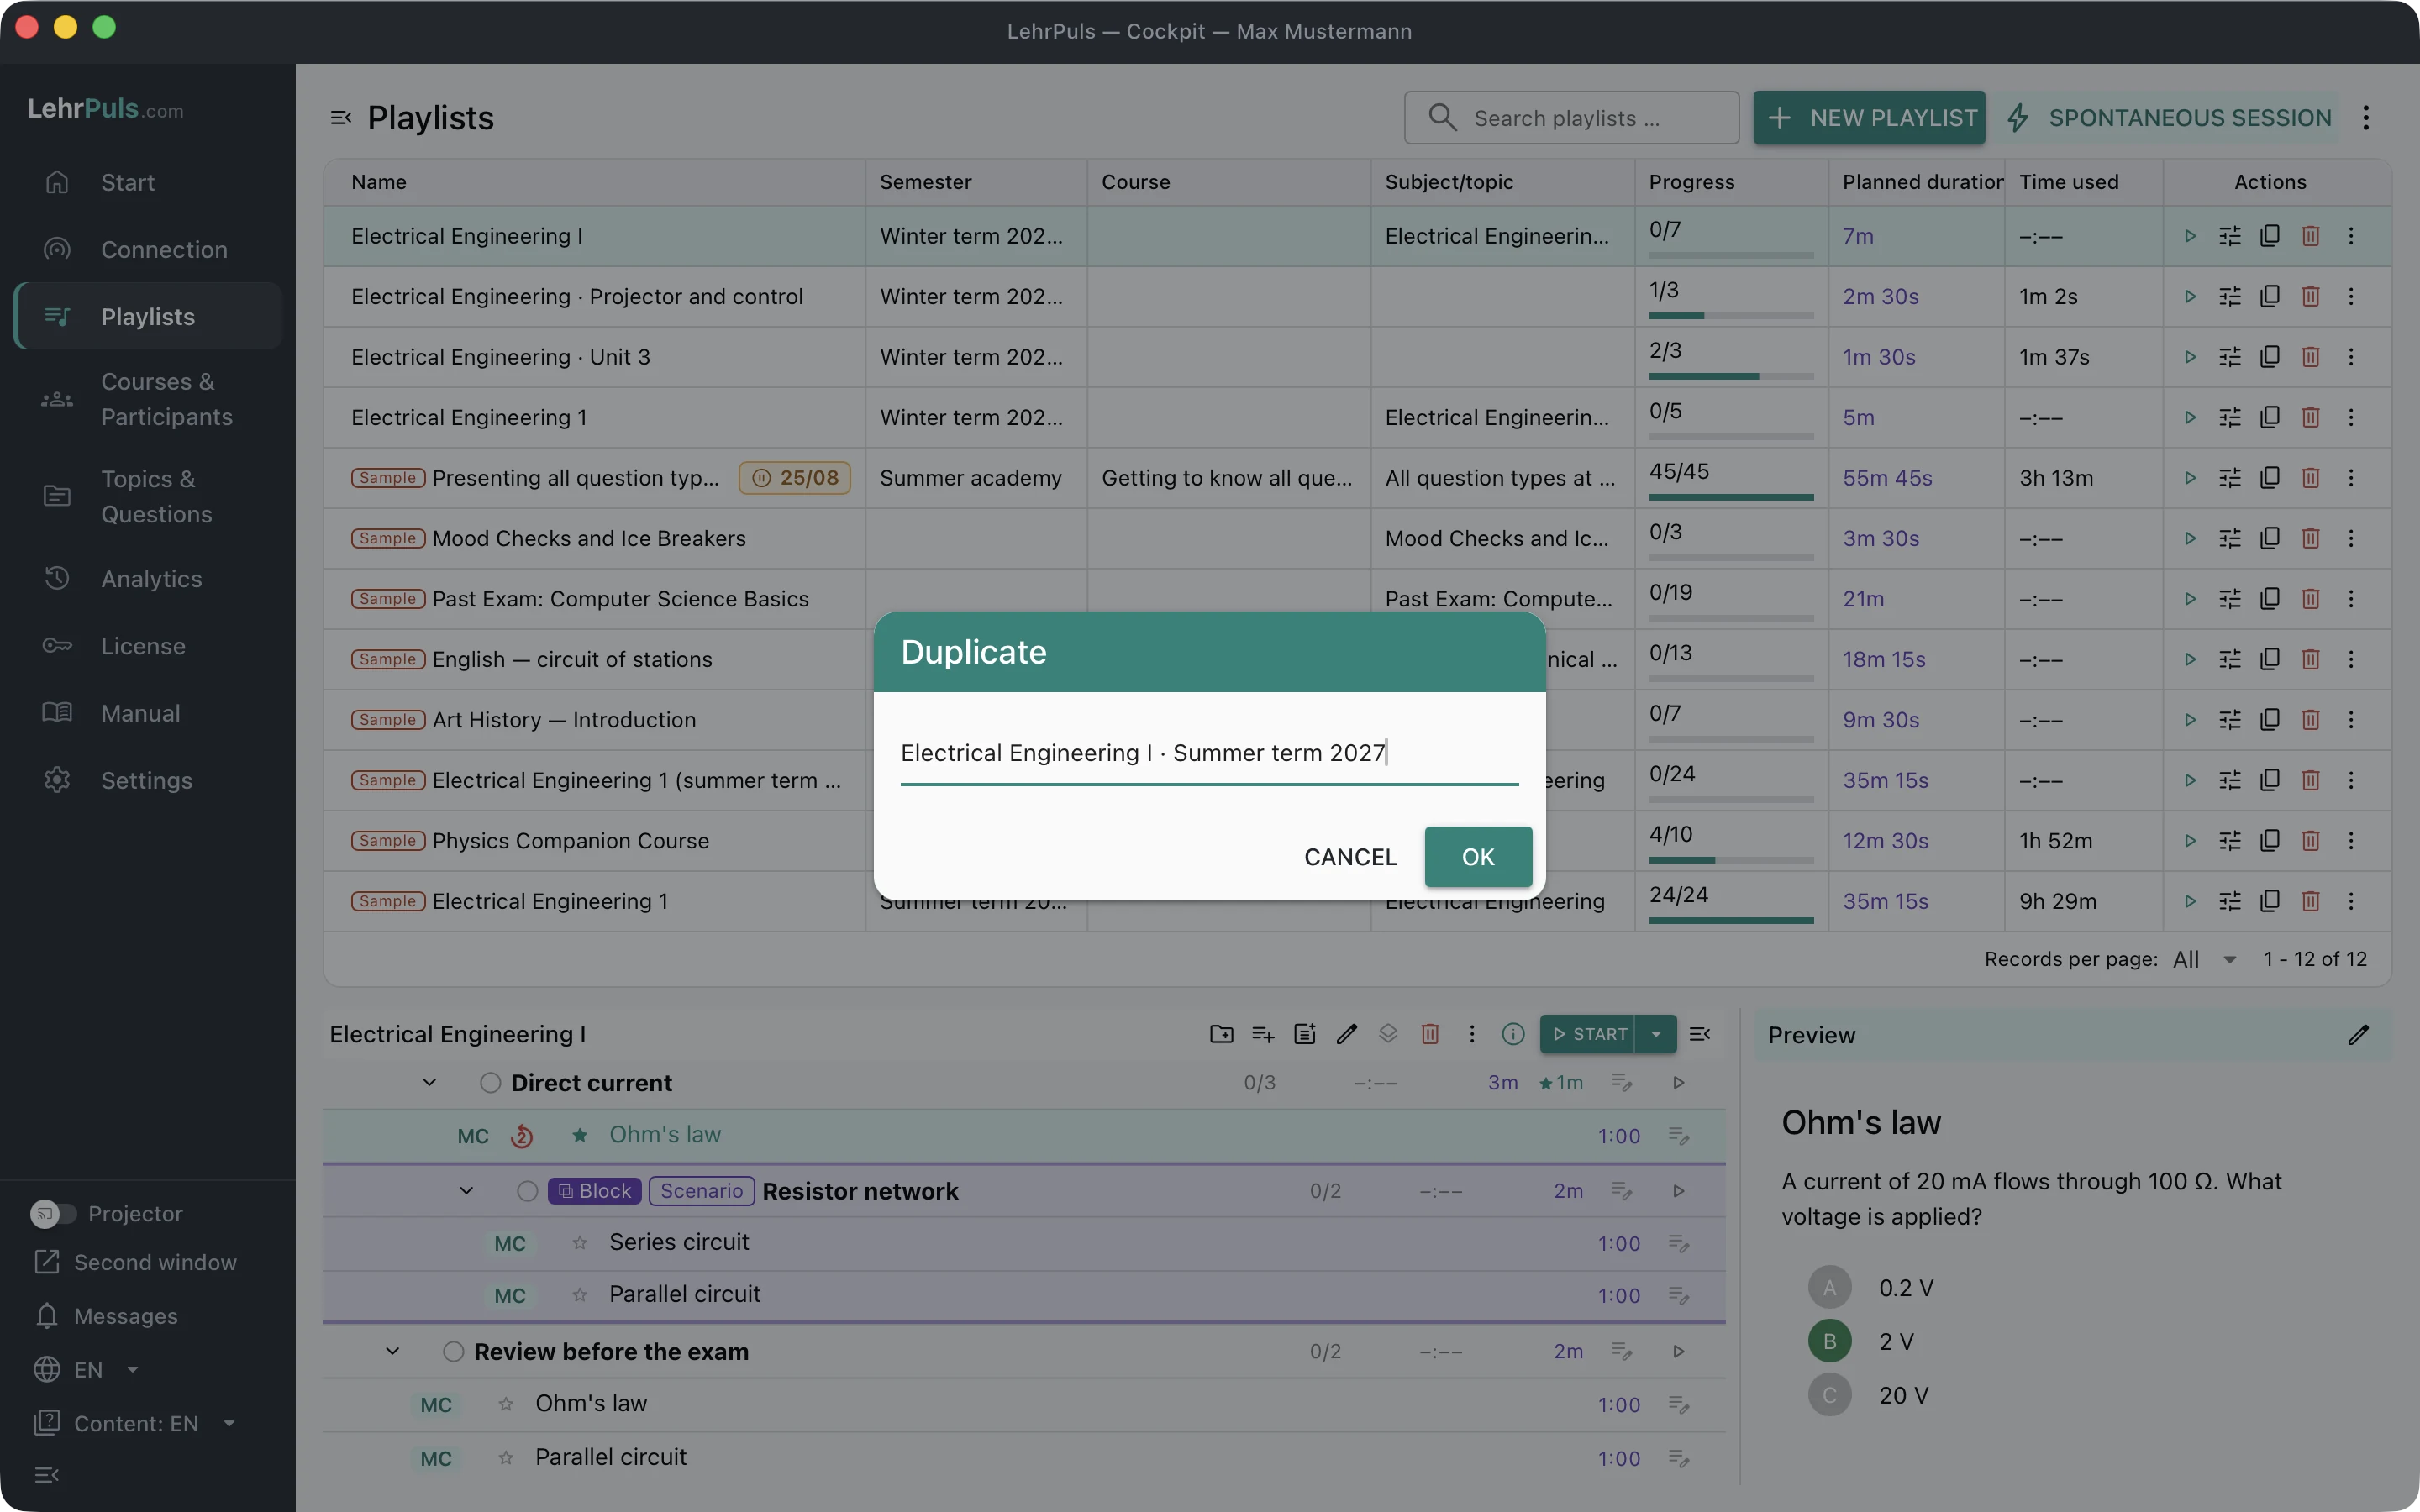
Task: Open Courses & Participants in sidebar
Action: tap(148, 399)
